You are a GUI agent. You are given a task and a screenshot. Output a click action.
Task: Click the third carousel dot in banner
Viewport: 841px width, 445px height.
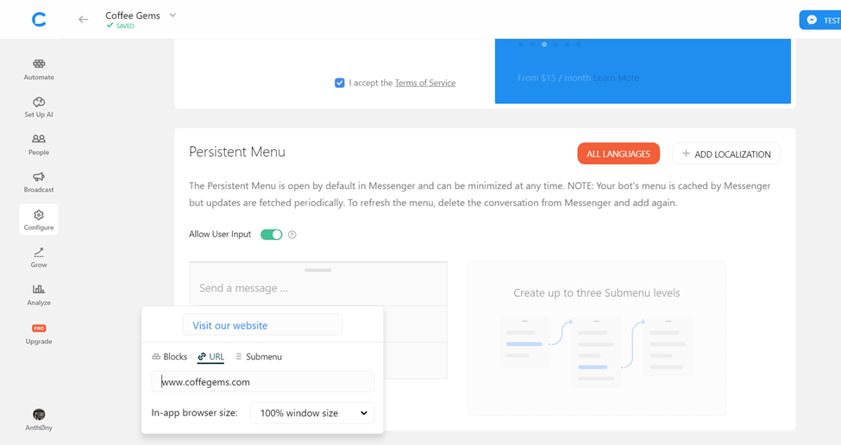point(544,45)
